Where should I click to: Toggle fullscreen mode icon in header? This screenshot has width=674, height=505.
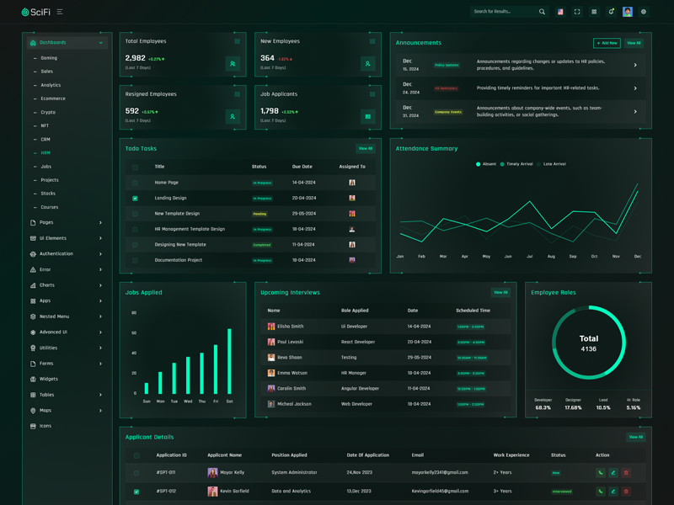tap(577, 12)
